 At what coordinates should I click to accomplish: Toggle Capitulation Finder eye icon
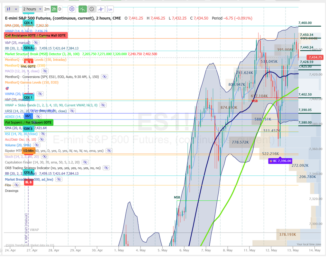85,162
